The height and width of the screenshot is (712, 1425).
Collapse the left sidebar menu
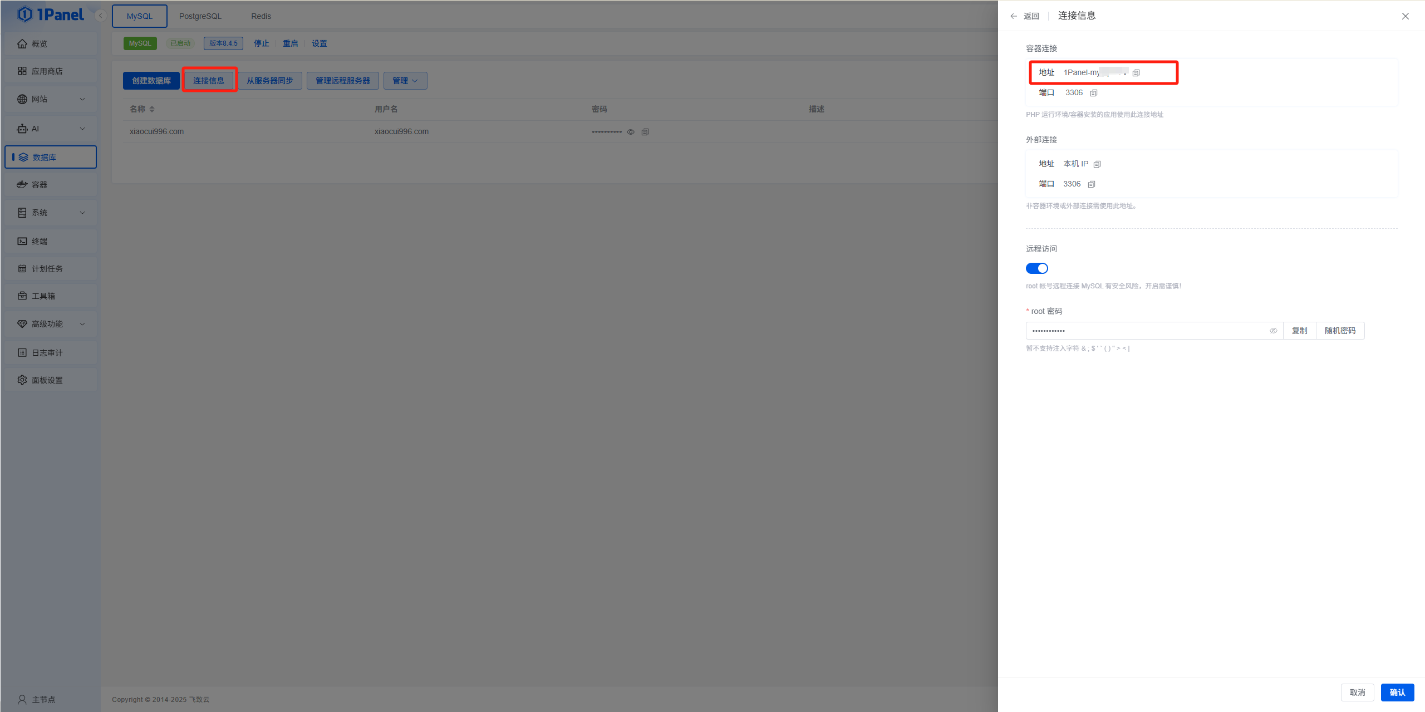(x=101, y=16)
